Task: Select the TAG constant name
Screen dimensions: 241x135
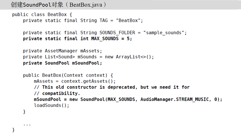Action: [x=103, y=20]
